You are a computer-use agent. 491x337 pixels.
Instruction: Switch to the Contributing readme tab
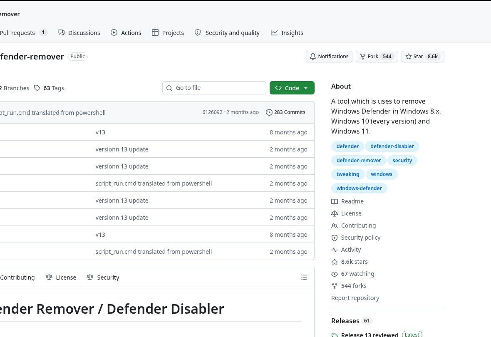click(x=17, y=277)
